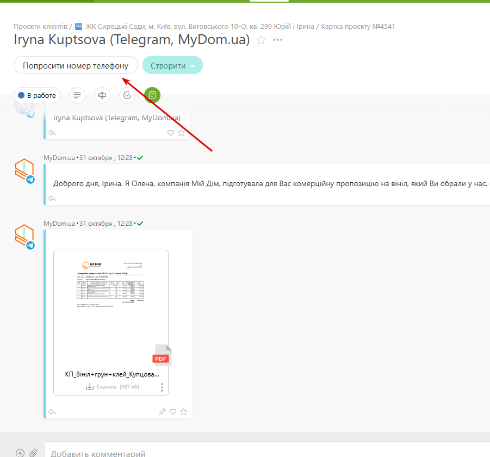
Task: Reply to the Iryna Kuptsova quoted message
Action: click(x=52, y=133)
